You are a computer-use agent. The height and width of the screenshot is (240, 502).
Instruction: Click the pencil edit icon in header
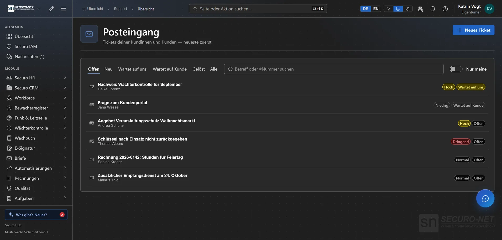(51, 9)
